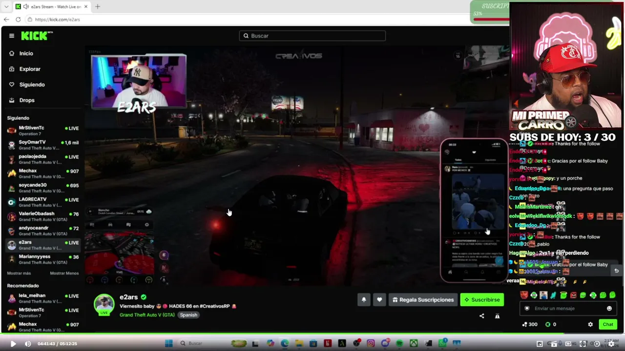Viewport: 625px width, 351px height.
Task: Open Microsoft Edge from the Windows taskbar
Action: pos(285,344)
